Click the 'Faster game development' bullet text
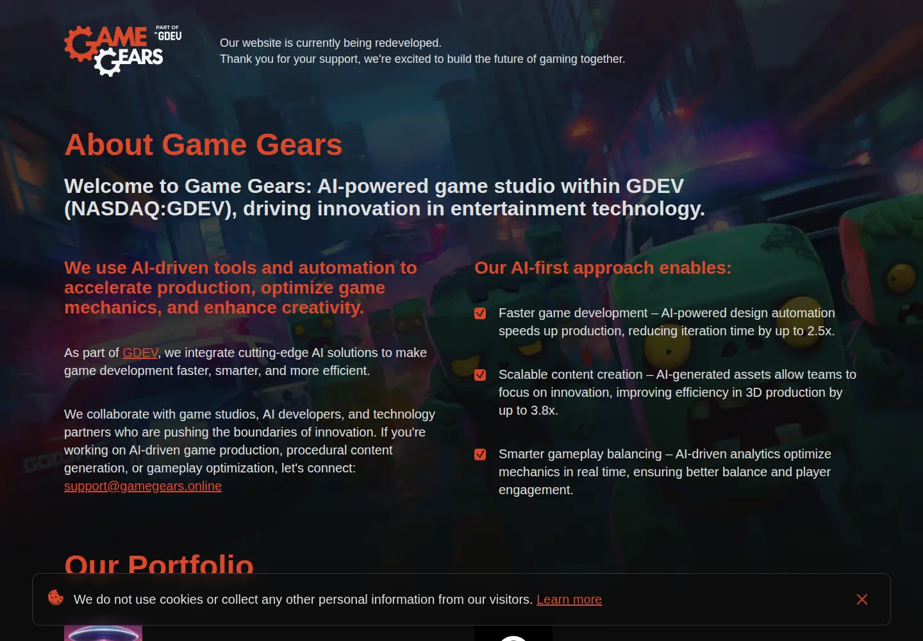Screen dimensions: 923x641 click(x=667, y=322)
